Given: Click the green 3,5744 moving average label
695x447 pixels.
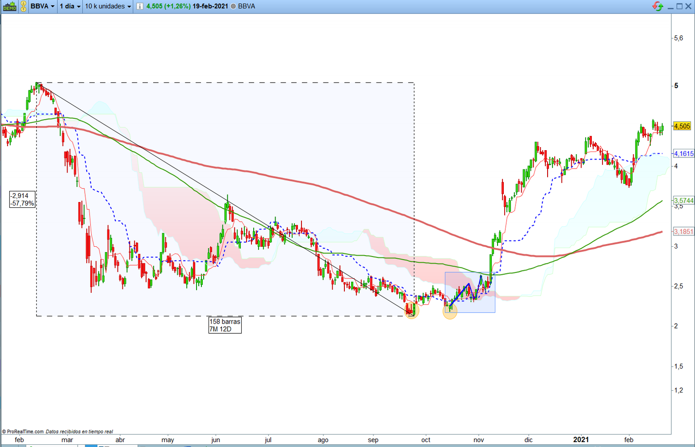Looking at the screenshot, I should pos(684,201).
